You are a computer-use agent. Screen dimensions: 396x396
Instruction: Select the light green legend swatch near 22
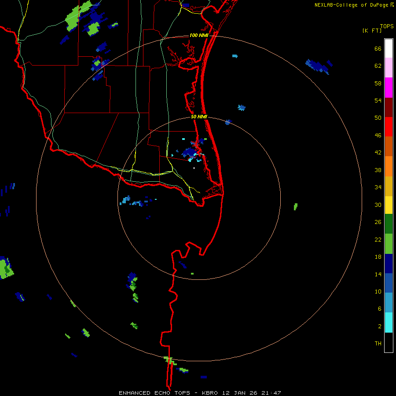point(389,244)
